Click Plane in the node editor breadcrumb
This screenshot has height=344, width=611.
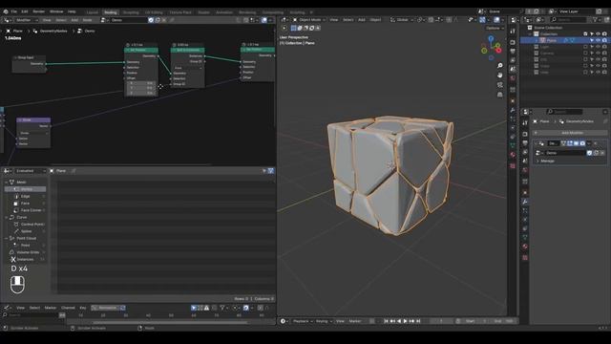[18, 31]
